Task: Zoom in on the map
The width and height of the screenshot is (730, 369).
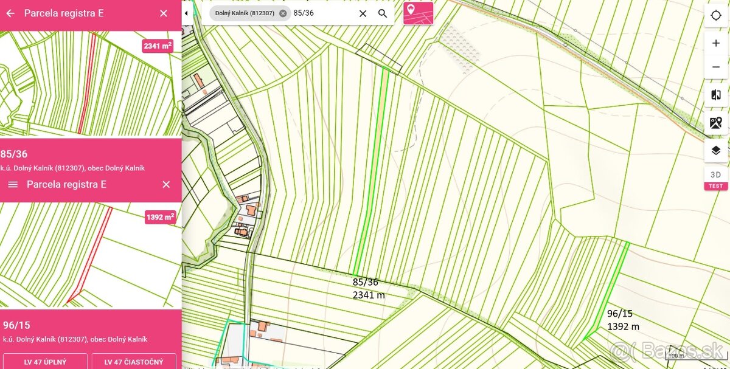Action: [x=716, y=44]
